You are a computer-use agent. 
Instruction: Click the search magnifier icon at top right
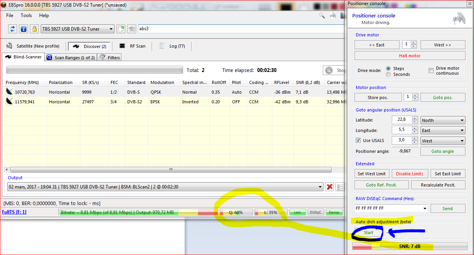point(322,15)
